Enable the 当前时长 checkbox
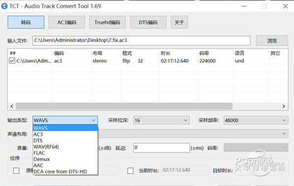This screenshot has width=294, height=186. [x=131, y=171]
